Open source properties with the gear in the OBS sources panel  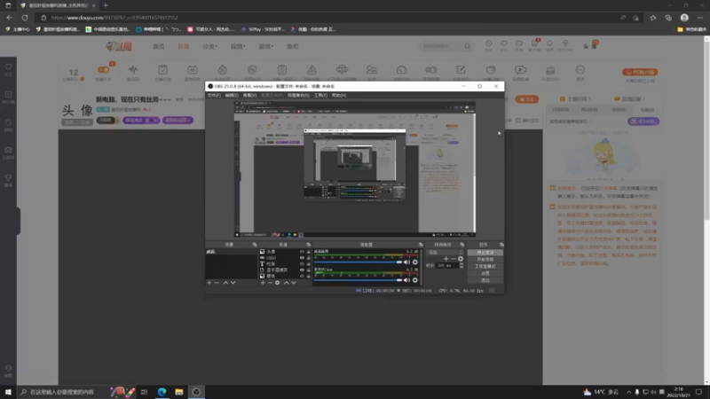pos(278,283)
